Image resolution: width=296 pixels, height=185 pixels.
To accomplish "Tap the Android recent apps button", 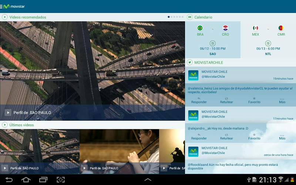I will [x=43, y=179].
